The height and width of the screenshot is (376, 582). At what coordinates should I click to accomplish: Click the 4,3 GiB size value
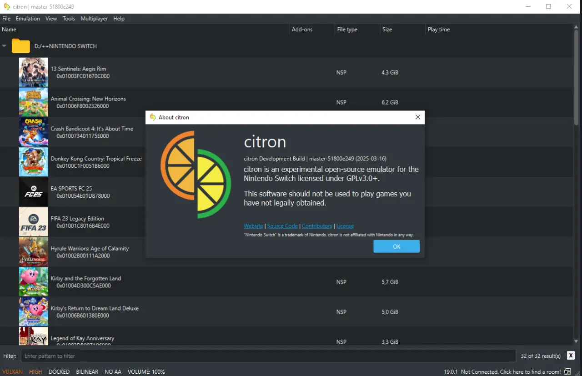click(x=390, y=72)
